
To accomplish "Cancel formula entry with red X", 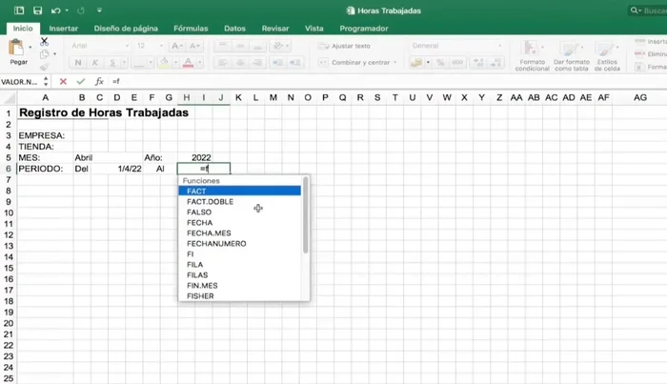I will pos(63,82).
